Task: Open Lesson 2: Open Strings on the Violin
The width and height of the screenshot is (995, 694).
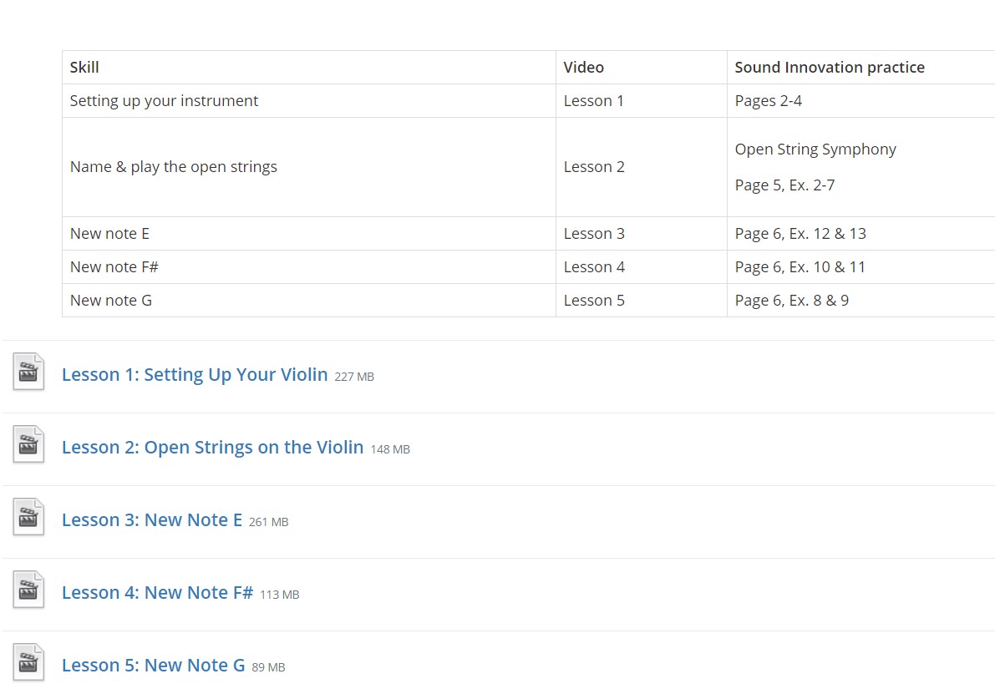Action: pyautogui.click(x=212, y=448)
